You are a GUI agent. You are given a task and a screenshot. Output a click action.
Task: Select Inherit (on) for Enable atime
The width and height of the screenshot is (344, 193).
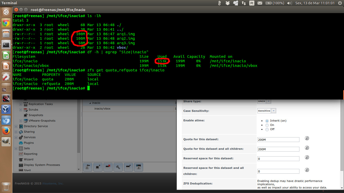click(x=267, y=121)
